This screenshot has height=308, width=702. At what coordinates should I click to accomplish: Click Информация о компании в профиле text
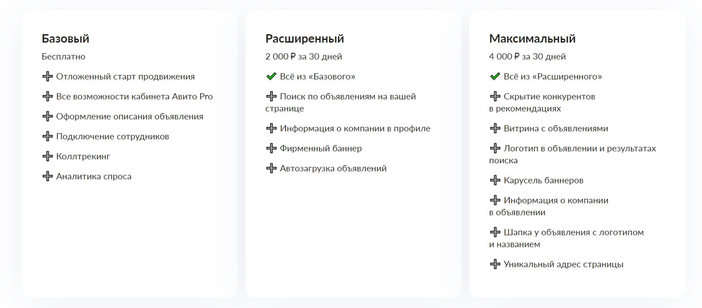[x=355, y=129]
